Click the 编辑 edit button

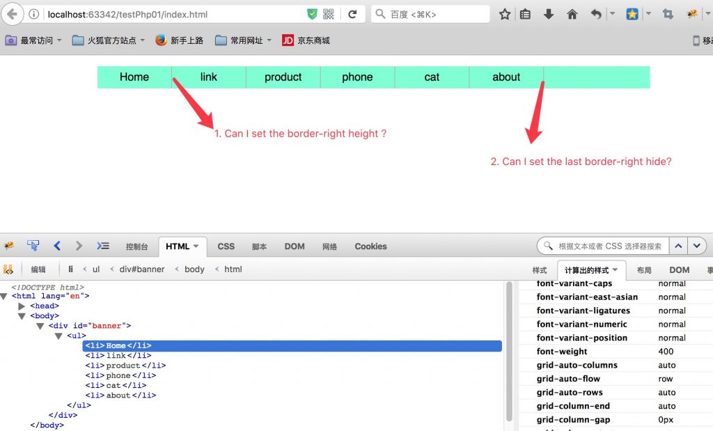[x=38, y=269]
